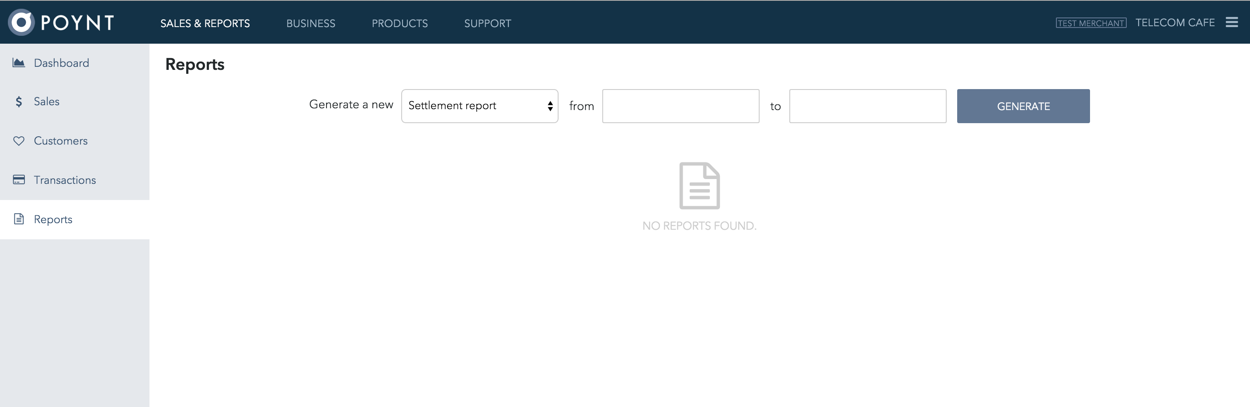Open the Sales & Reports menu

[205, 23]
